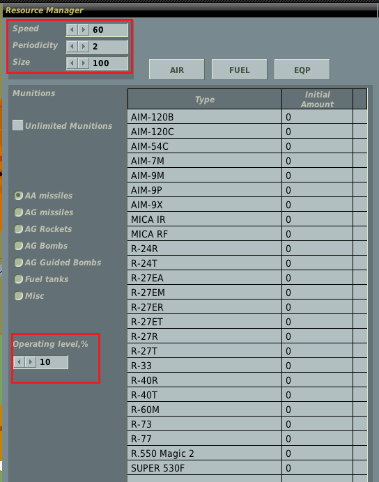Select the AIM-9M row

(x=247, y=176)
